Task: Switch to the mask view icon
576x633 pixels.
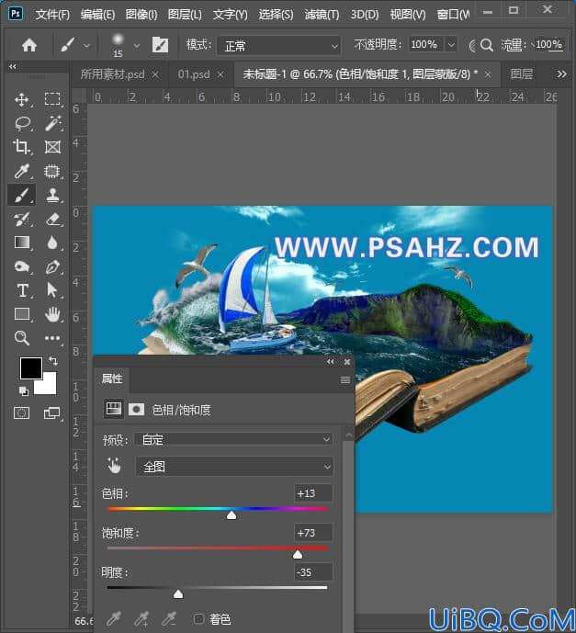Action: tap(137, 410)
